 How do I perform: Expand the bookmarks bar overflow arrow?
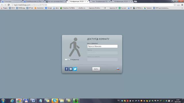point(182,8)
